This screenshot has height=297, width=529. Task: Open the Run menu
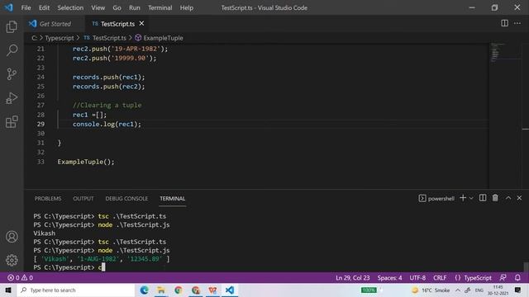[134, 7]
